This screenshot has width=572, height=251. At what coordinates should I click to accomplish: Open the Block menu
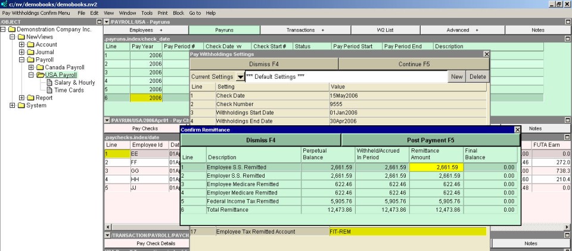[x=179, y=13]
